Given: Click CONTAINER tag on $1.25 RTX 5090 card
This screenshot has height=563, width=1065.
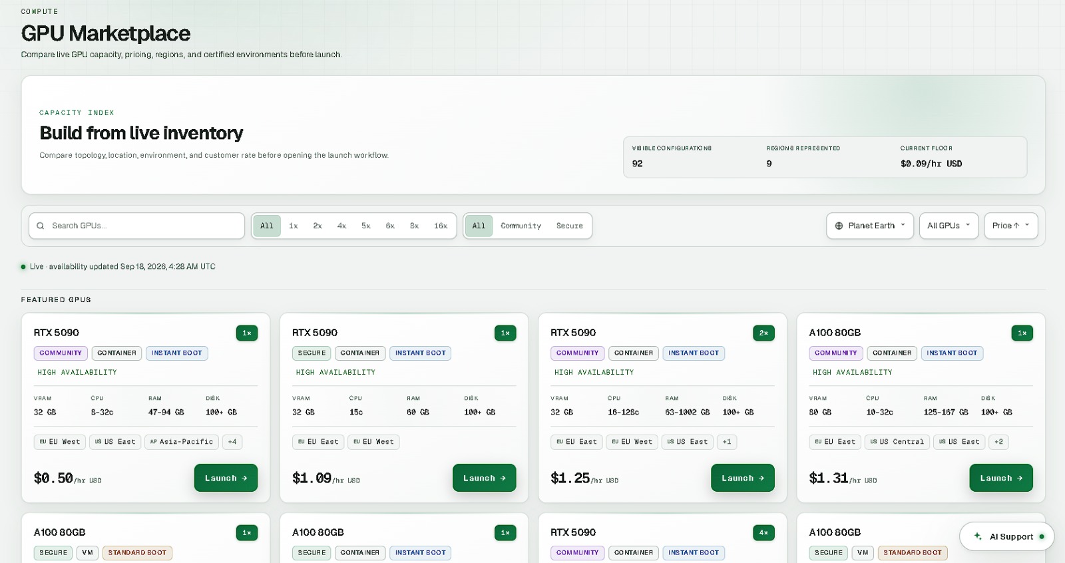Looking at the screenshot, I should [x=634, y=353].
